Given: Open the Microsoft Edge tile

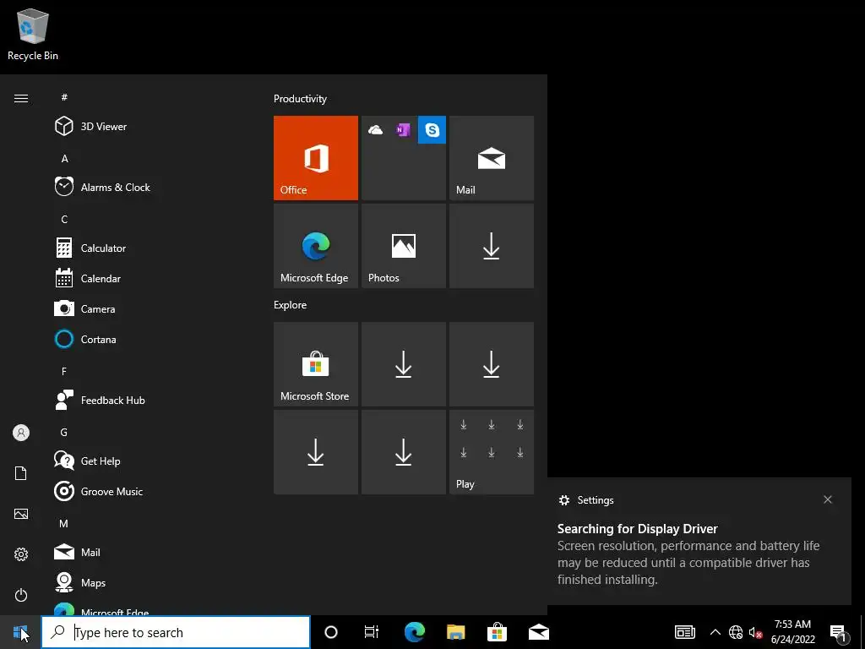Looking at the screenshot, I should click(316, 246).
